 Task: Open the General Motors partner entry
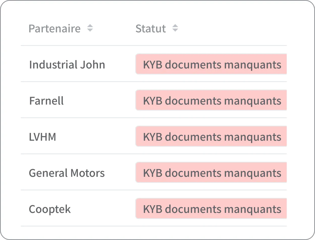pyautogui.click(x=67, y=173)
